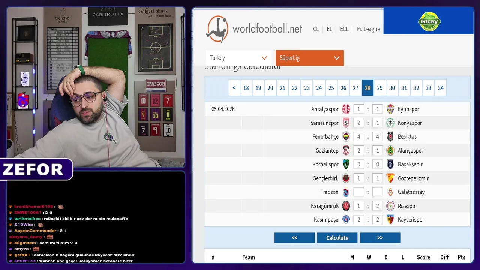Screen dimensions: 480x270
Task: Click Galatasaray's empty away score field
Action: pos(378,192)
